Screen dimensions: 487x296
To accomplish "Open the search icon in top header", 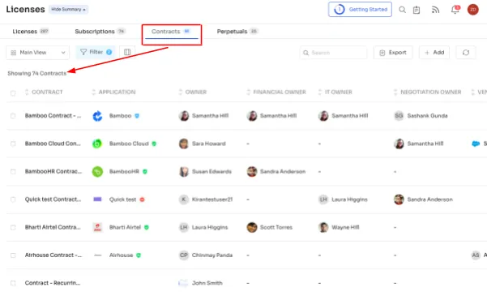I will pyautogui.click(x=402, y=10).
